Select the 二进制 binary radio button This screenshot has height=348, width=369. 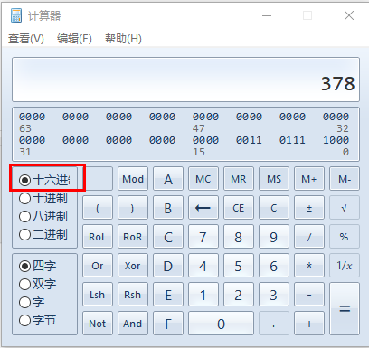[x=43, y=234]
